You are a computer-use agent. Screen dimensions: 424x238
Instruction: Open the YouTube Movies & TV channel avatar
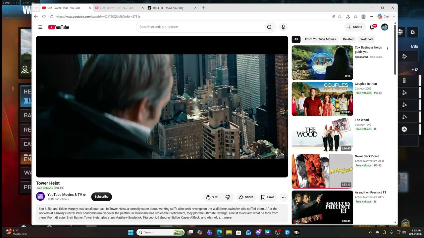[40, 197]
